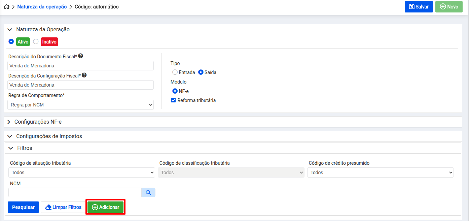The width and height of the screenshot is (469, 221).
Task: Select the NF-e module radio option
Action: (175, 91)
